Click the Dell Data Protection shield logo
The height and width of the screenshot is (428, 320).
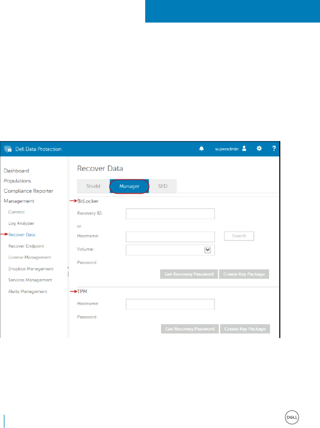tap(8, 149)
